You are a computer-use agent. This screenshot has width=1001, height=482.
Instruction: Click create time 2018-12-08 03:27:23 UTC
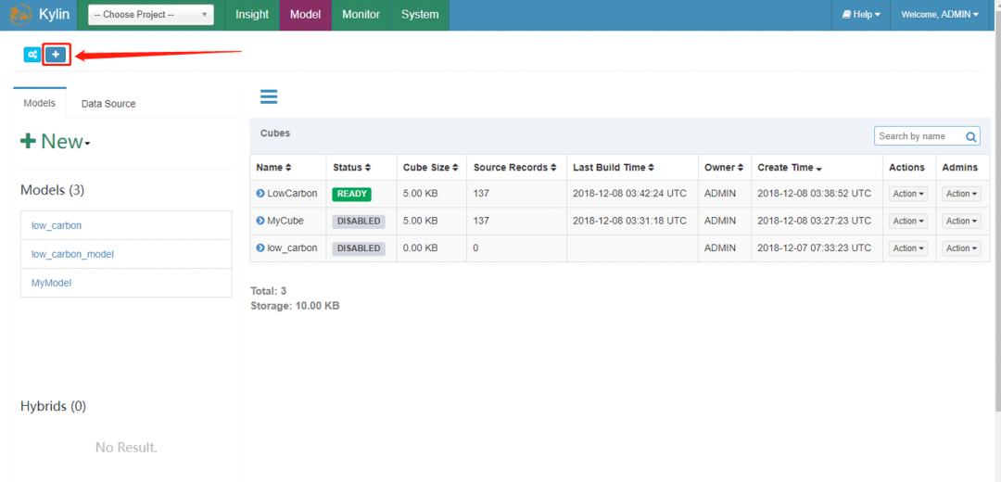(814, 221)
